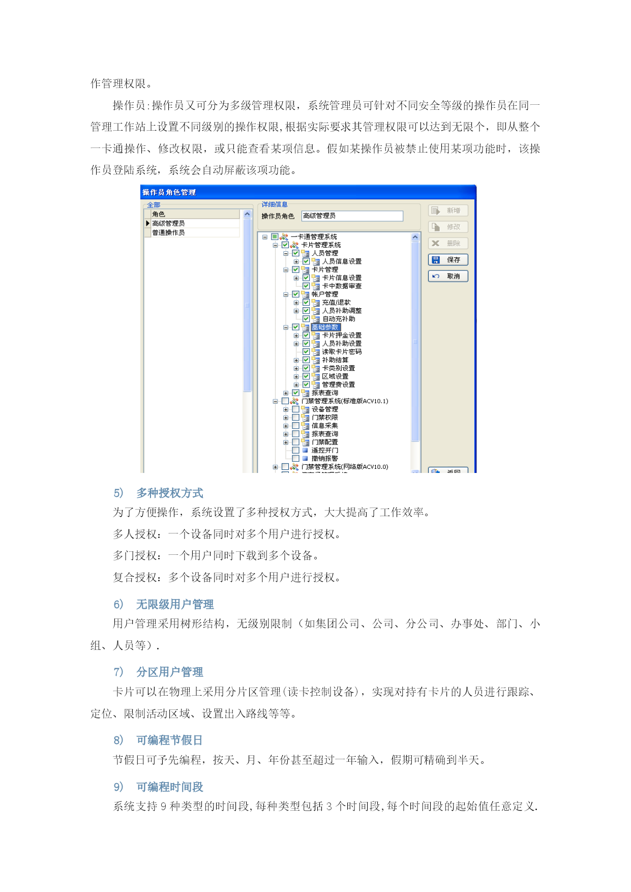The width and height of the screenshot is (631, 892).
Task: Click the 人员补助调整 node icon
Action: (x=316, y=311)
